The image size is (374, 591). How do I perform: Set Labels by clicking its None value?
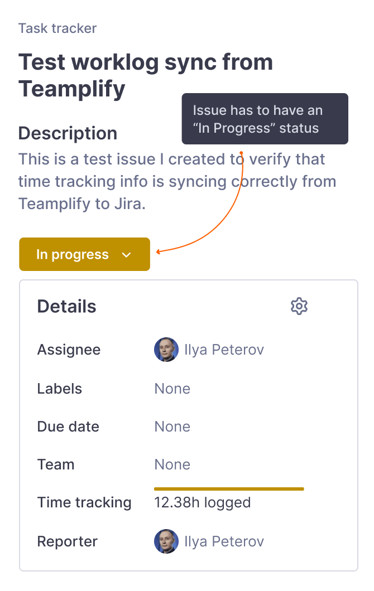[x=172, y=389]
